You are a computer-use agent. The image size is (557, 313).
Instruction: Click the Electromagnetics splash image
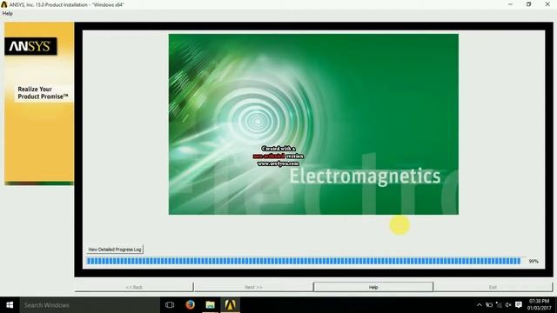[x=313, y=124]
